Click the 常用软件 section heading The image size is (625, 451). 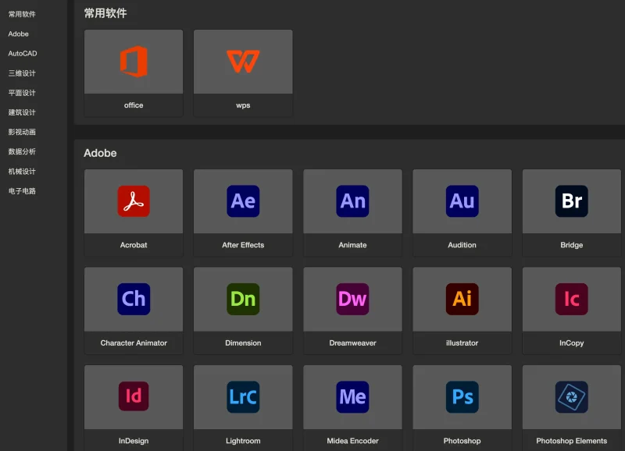click(x=105, y=13)
